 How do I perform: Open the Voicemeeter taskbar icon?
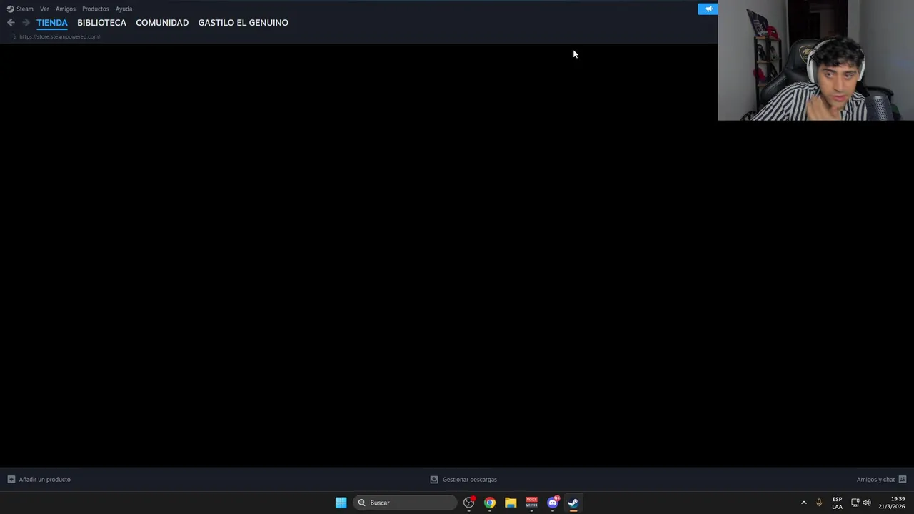pyautogui.click(x=531, y=503)
